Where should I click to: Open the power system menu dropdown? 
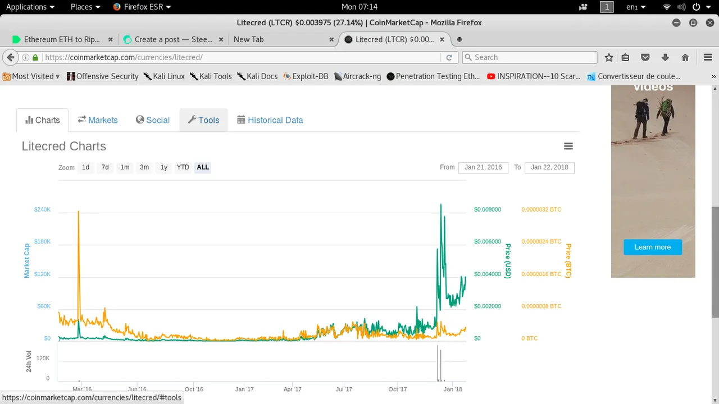point(700,7)
